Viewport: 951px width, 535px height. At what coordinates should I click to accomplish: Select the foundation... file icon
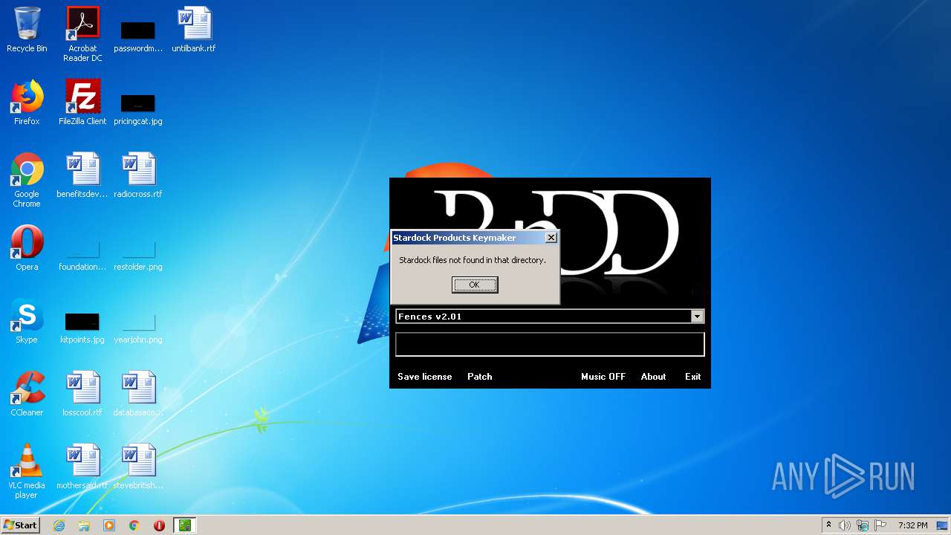click(82, 256)
